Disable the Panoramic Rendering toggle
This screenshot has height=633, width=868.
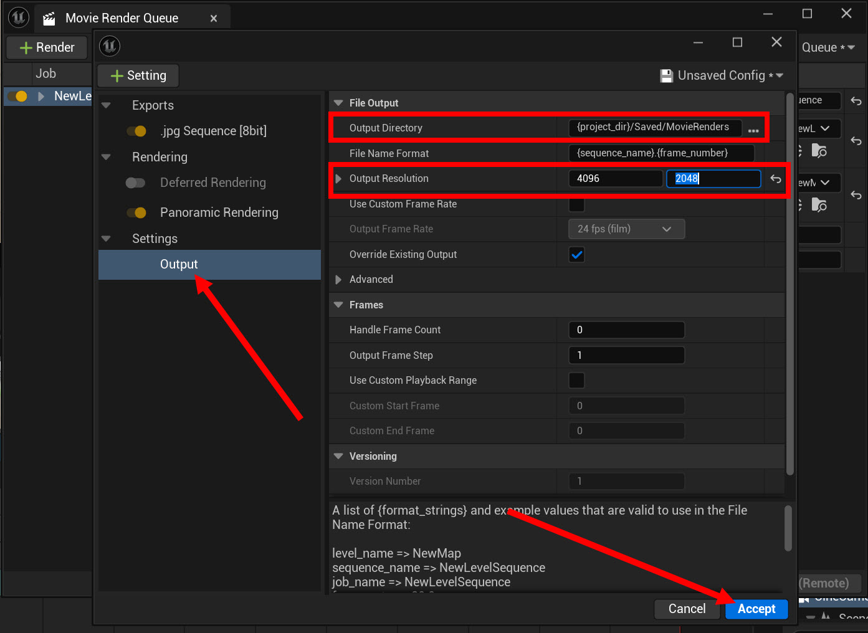[x=136, y=212]
